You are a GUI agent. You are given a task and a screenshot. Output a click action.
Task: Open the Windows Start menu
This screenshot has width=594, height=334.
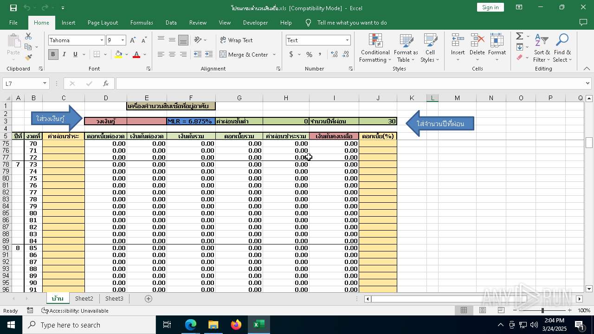coord(11,325)
